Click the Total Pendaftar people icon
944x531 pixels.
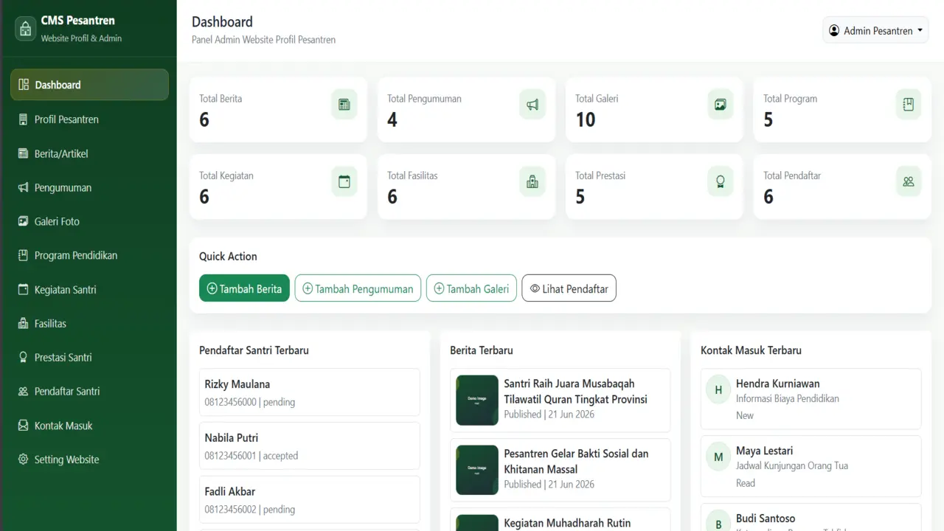909,181
